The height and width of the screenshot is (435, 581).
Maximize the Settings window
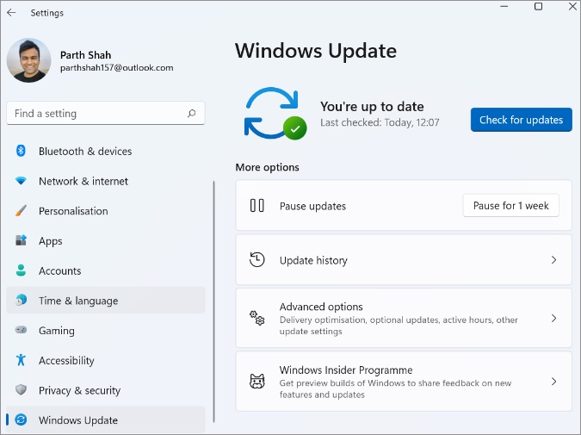[538, 6]
